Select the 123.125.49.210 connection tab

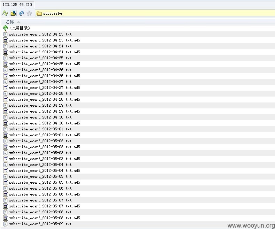coord(17,5)
